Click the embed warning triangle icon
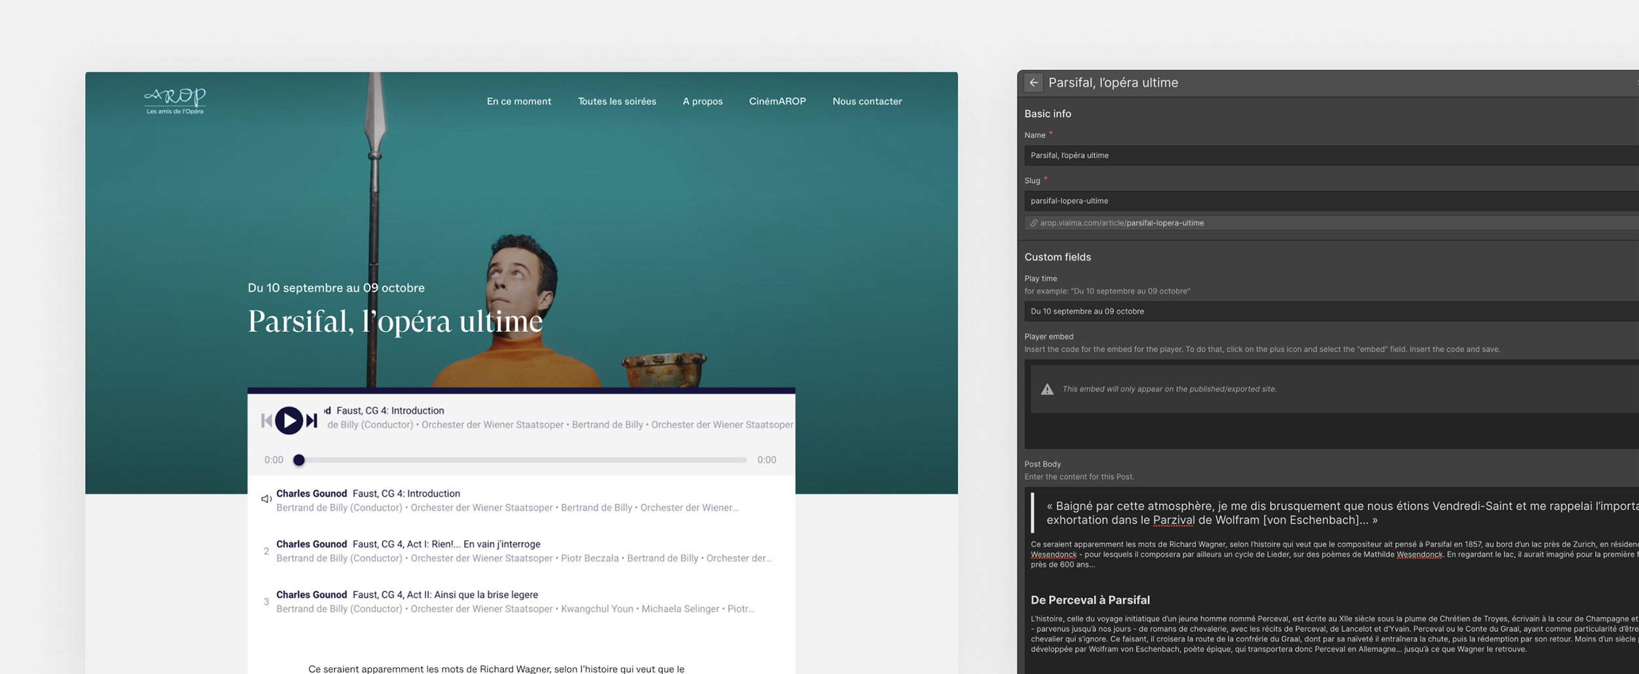The width and height of the screenshot is (1639, 674). (x=1048, y=389)
